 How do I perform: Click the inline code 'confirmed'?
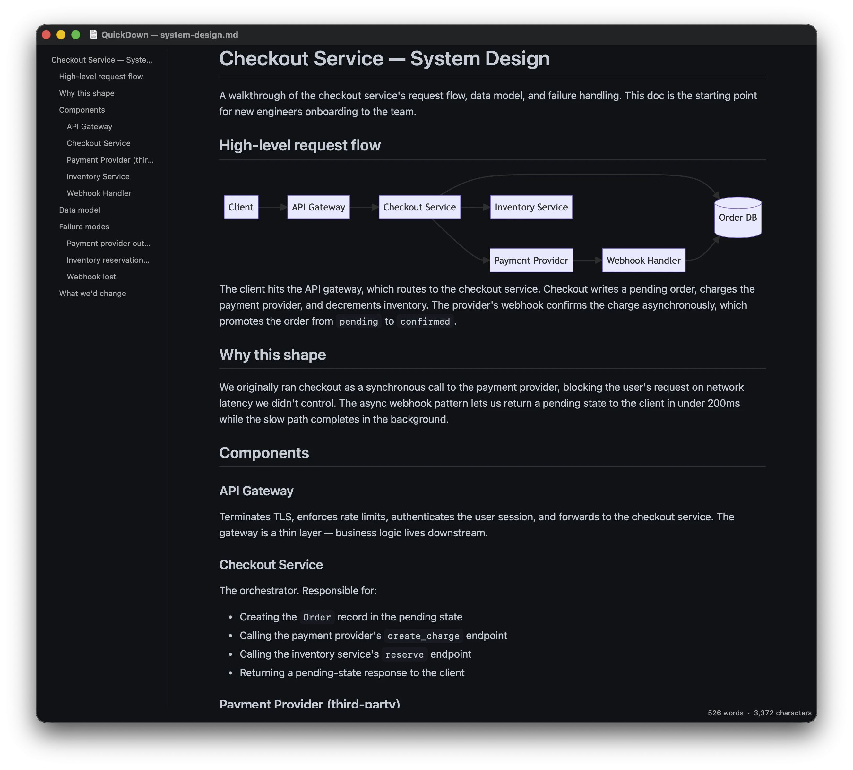point(425,321)
